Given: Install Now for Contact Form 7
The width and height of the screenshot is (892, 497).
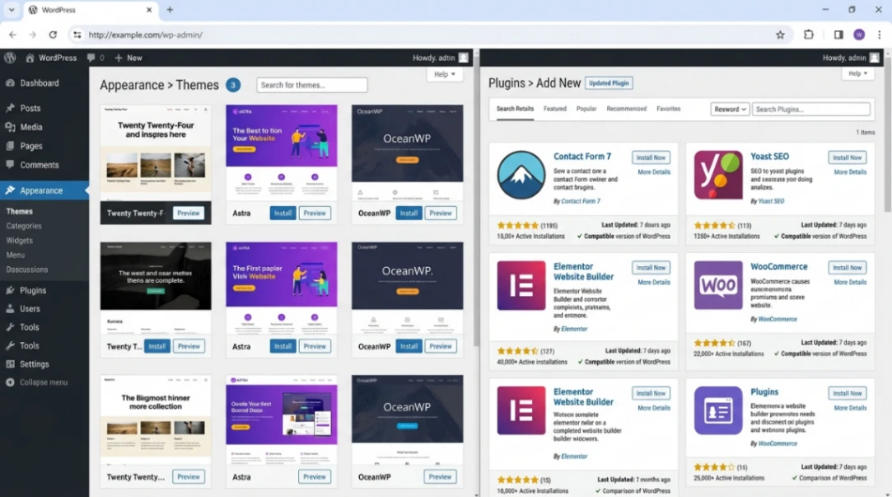Looking at the screenshot, I should [651, 157].
